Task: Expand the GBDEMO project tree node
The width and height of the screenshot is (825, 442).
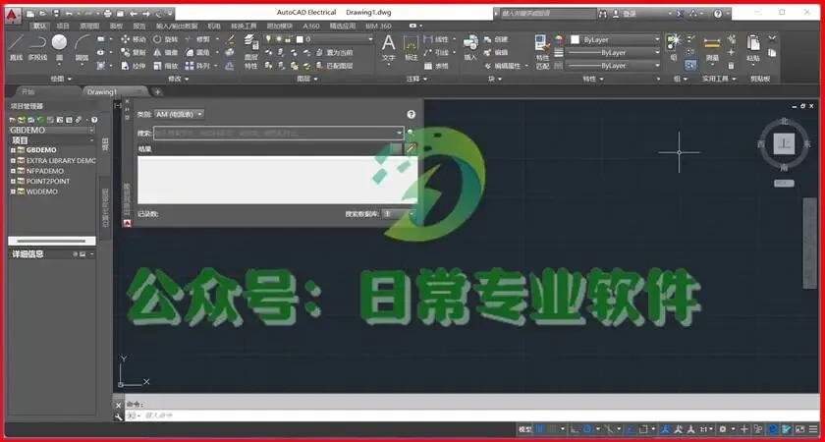Action: click(x=13, y=150)
